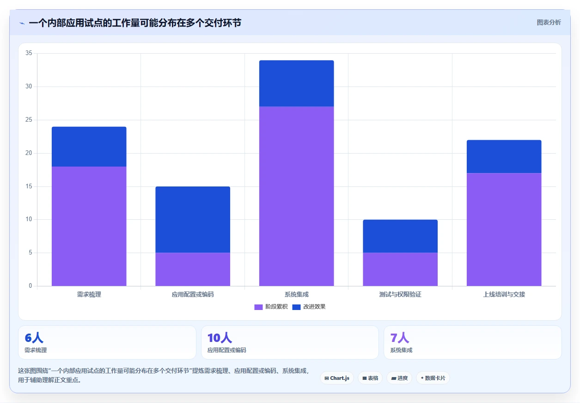The height and width of the screenshot is (403, 580).
Task: Click the blue segment of 需求梳理 bar
Action: coord(89,147)
